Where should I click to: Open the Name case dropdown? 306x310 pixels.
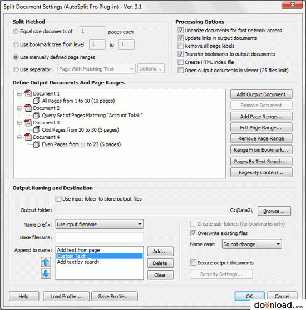point(252,244)
